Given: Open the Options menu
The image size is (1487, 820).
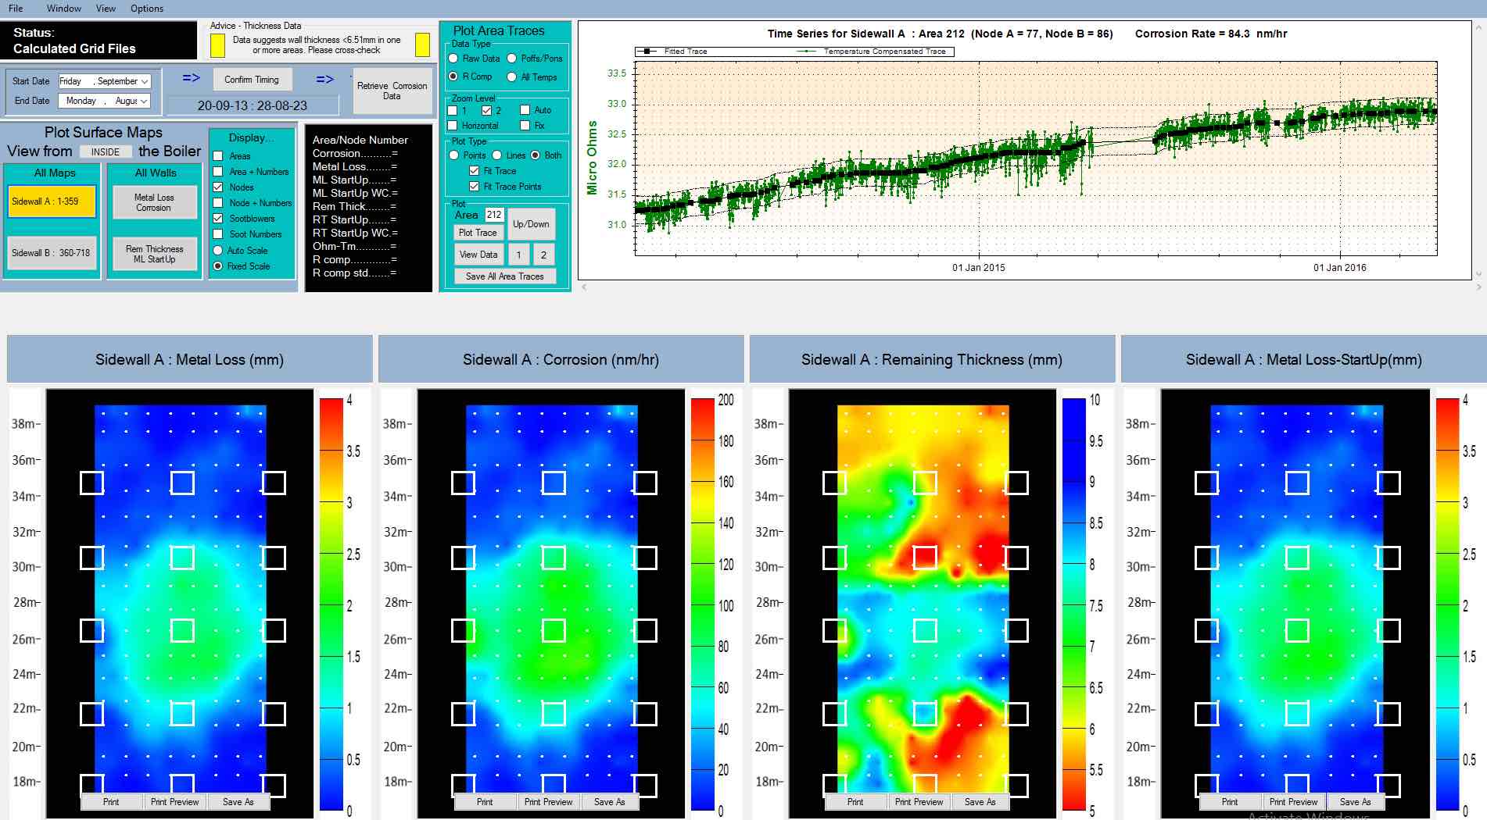Looking at the screenshot, I should (x=147, y=9).
